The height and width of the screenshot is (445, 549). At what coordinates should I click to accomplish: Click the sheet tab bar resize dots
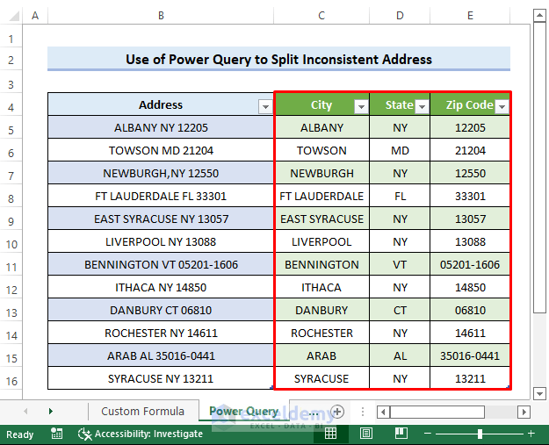(363, 412)
